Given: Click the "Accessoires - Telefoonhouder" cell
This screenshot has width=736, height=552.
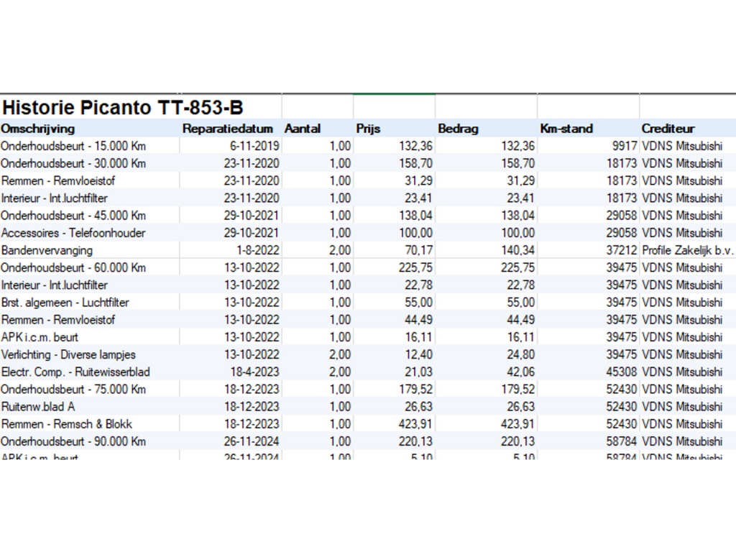Looking at the screenshot, I should click(x=73, y=233).
